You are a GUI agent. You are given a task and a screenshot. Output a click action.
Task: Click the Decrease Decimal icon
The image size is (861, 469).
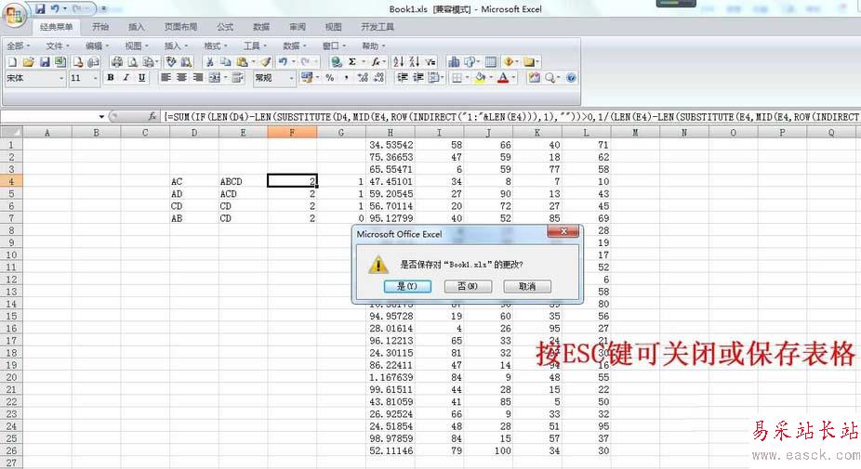378,78
